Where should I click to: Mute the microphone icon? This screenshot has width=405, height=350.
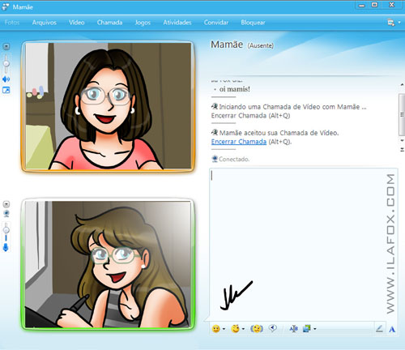(6, 247)
